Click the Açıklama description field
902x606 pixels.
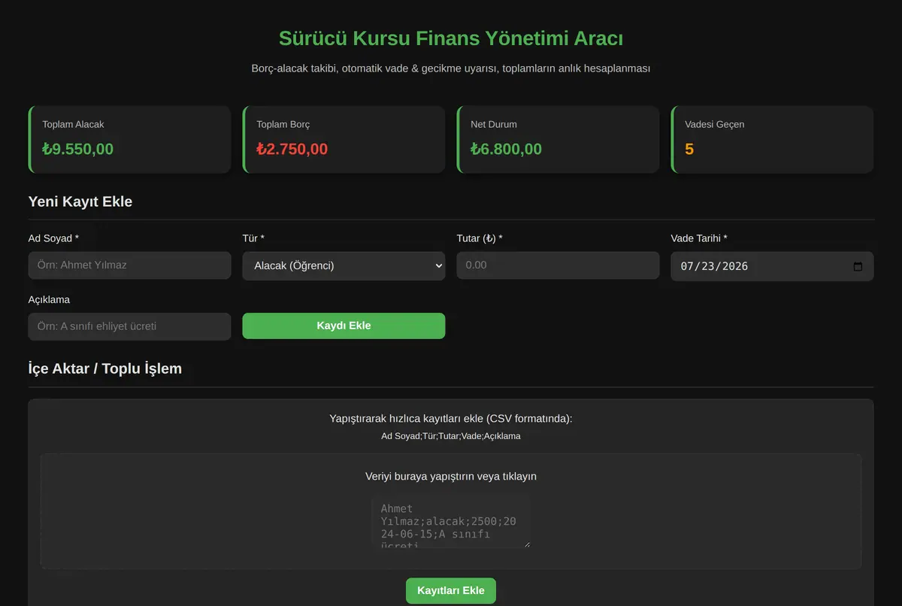[x=129, y=326]
